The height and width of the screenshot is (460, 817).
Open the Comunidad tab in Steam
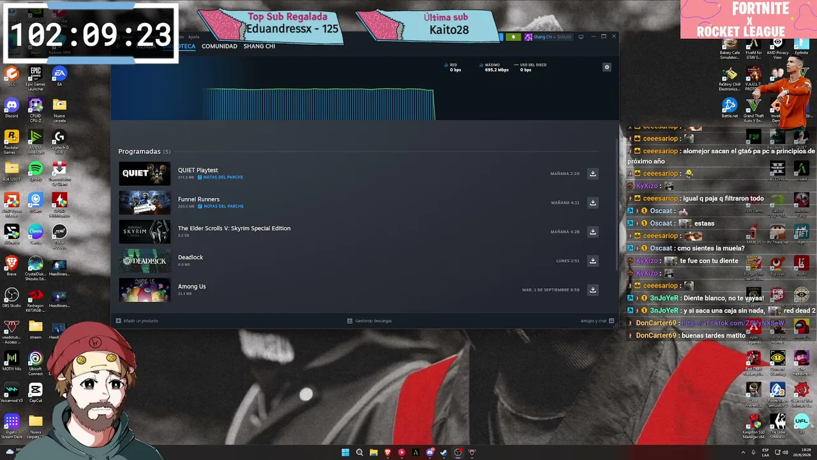click(220, 46)
